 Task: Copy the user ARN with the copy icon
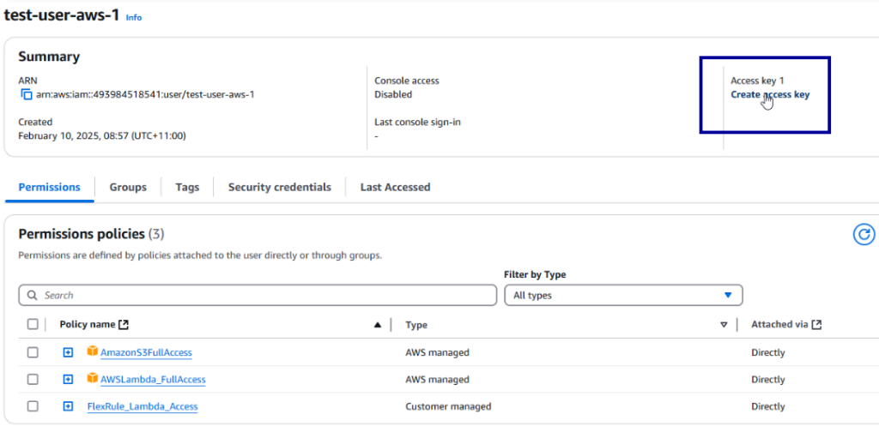click(27, 94)
